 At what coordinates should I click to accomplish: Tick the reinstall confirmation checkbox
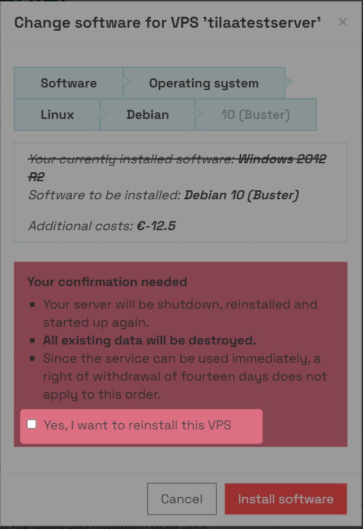[31, 424]
